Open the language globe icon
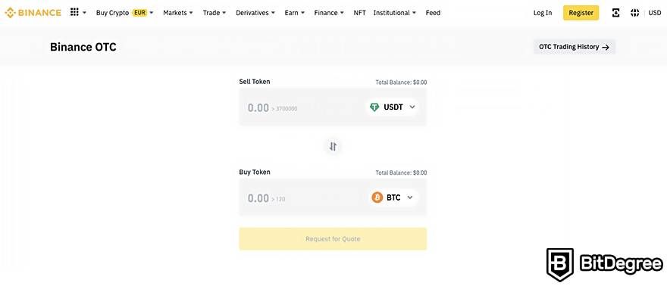This screenshot has height=286, width=667. [x=634, y=13]
